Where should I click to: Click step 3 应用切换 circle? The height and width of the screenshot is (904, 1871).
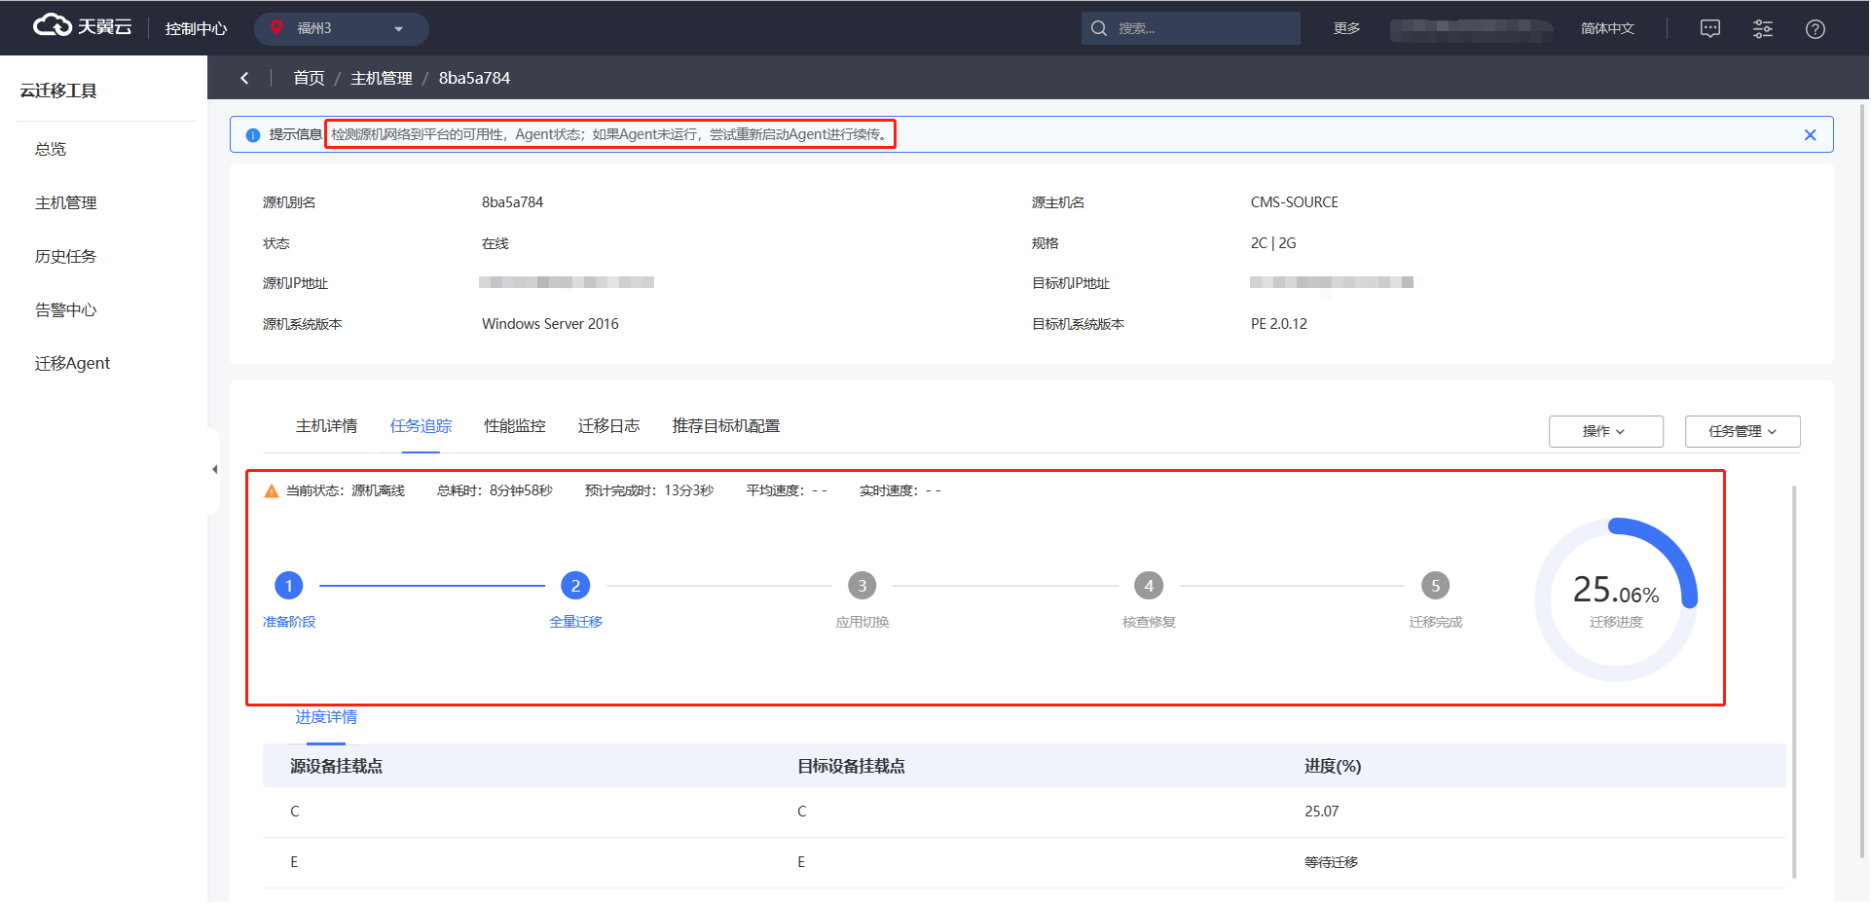tap(862, 586)
